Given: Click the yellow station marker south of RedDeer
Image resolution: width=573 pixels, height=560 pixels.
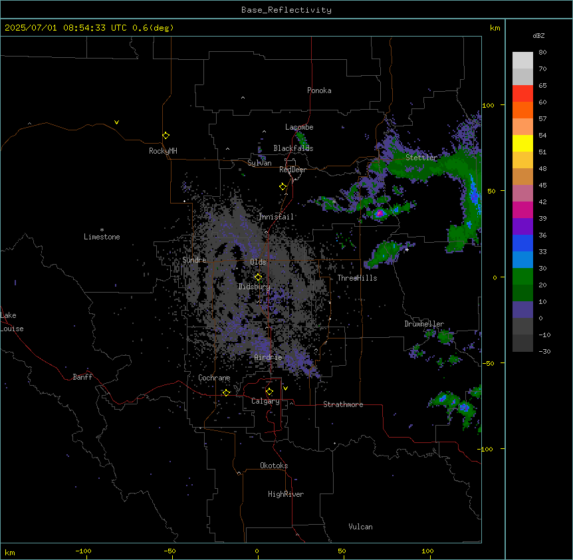Looking at the screenshot, I should [283, 187].
